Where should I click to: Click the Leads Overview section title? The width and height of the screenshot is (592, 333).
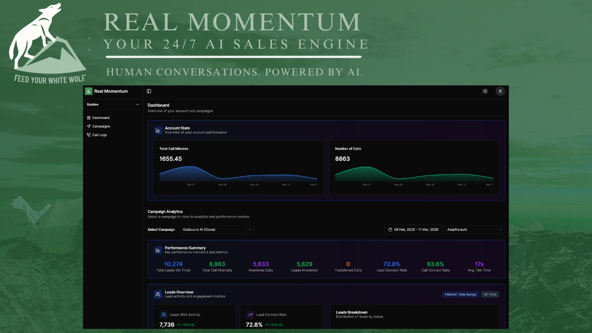179,292
